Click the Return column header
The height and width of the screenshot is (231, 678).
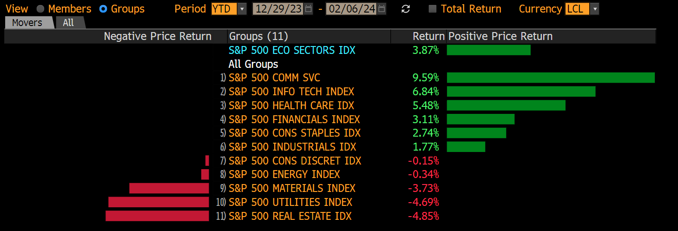[x=428, y=36]
